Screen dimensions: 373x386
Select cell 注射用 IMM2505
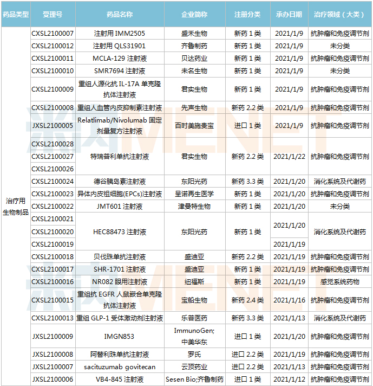(120, 33)
